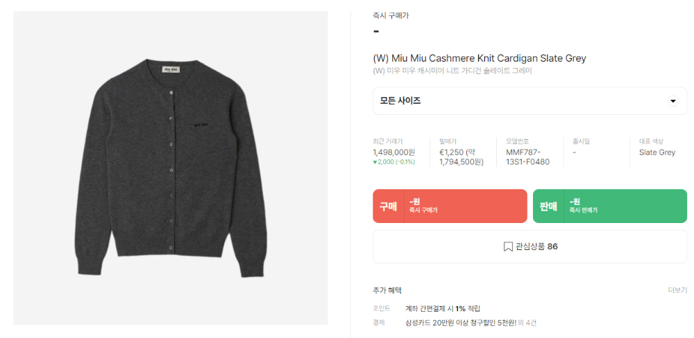Click the green price change ▼2,000 indicator
This screenshot has height=338, width=694.
(x=394, y=162)
